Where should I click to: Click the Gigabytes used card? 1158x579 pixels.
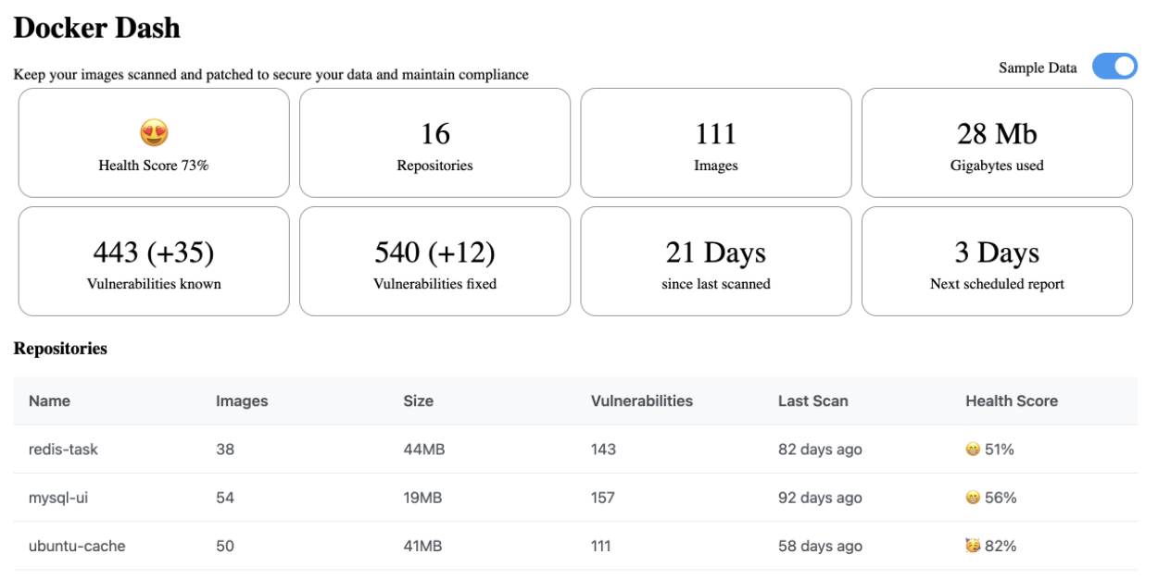click(x=997, y=142)
